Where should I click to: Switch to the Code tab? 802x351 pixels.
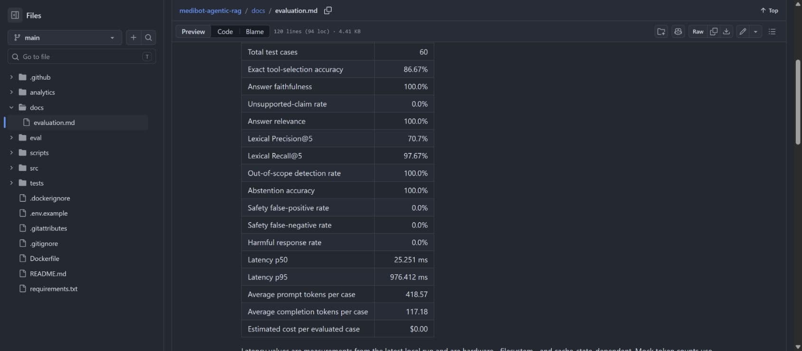coord(225,32)
